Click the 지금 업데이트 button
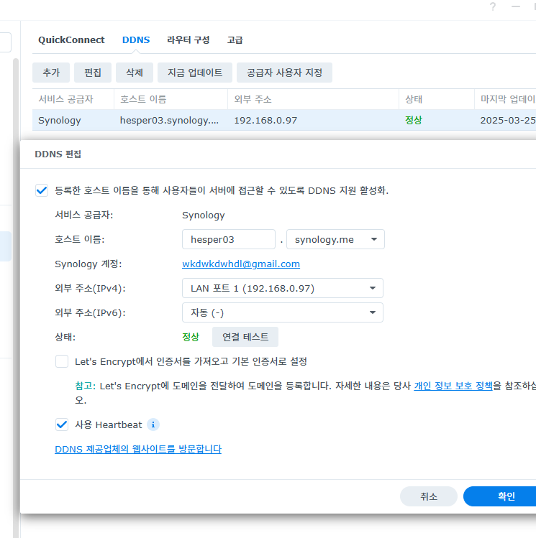 [x=195, y=73]
